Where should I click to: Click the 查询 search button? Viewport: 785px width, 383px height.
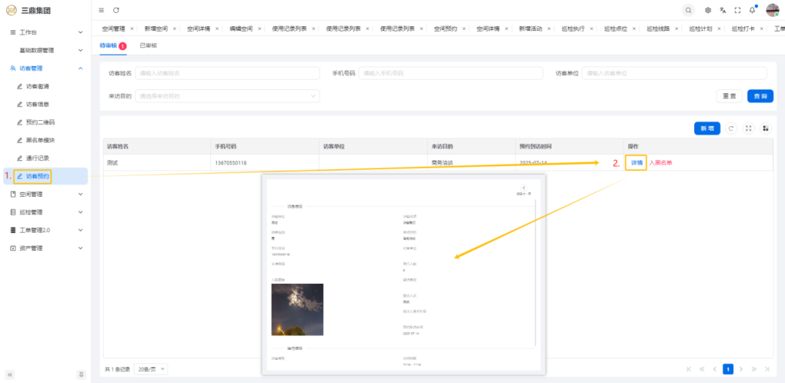click(x=760, y=96)
